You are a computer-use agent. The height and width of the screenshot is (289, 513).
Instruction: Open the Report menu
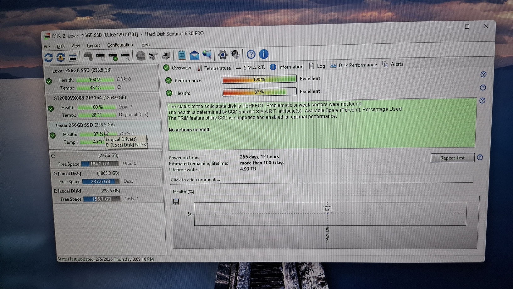click(x=93, y=46)
